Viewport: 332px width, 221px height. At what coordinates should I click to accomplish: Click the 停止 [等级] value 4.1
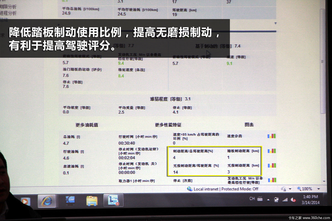click(175, 112)
